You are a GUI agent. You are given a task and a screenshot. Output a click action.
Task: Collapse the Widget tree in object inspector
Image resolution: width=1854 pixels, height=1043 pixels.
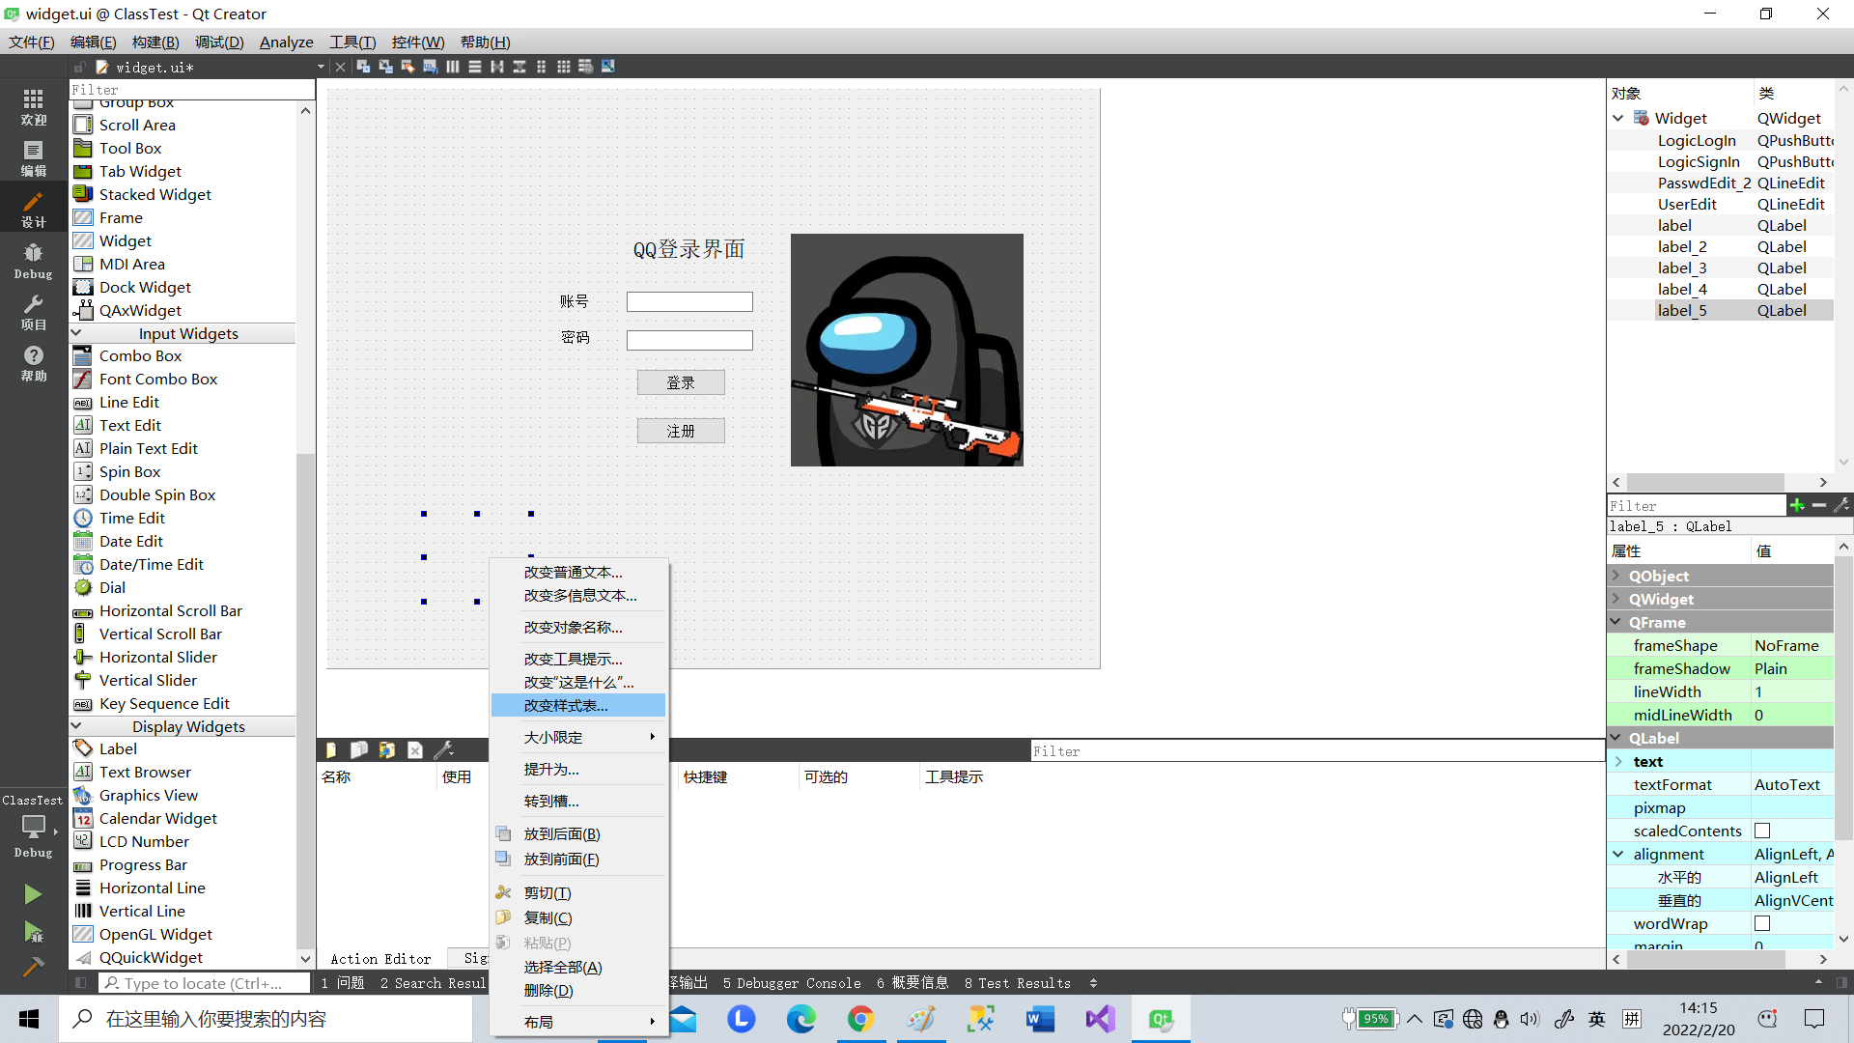coord(1619,118)
